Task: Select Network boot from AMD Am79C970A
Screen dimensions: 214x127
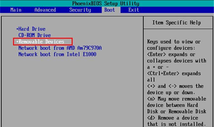Action: click(x=60, y=48)
